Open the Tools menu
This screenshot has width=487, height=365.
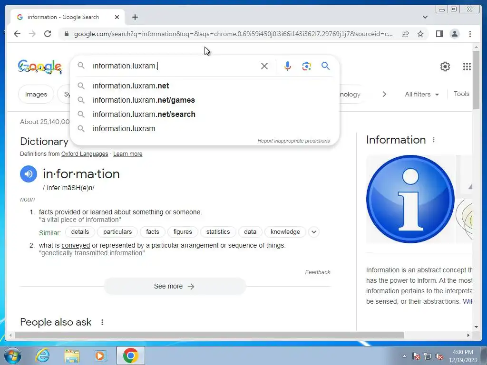point(461,94)
